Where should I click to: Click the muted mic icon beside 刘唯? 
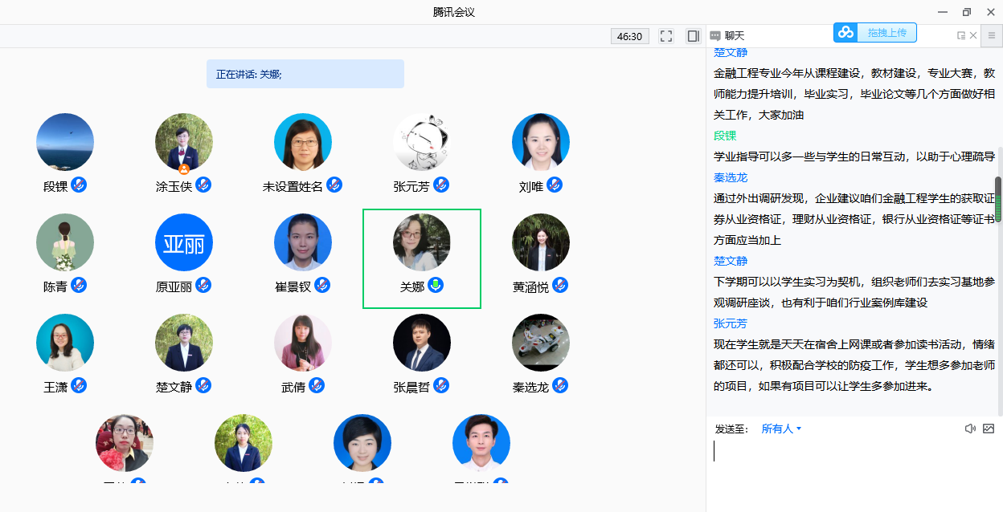(x=555, y=185)
